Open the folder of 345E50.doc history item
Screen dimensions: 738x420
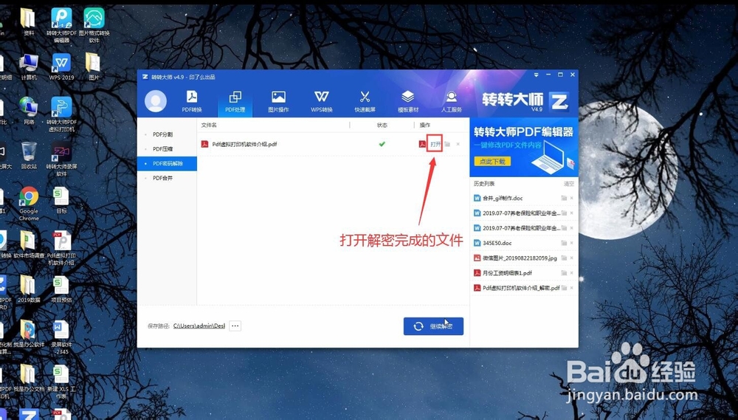tap(563, 243)
